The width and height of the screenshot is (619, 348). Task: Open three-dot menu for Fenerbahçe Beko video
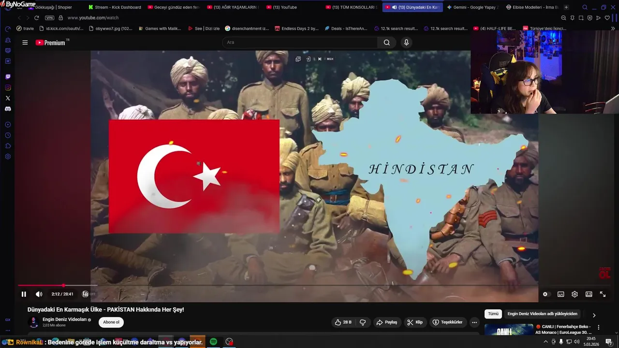tap(599, 327)
